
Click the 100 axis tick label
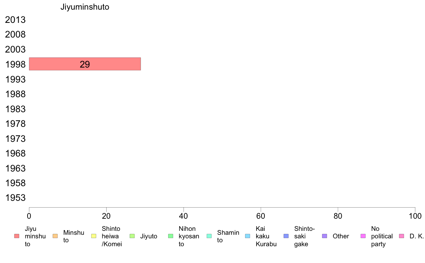[x=415, y=216]
